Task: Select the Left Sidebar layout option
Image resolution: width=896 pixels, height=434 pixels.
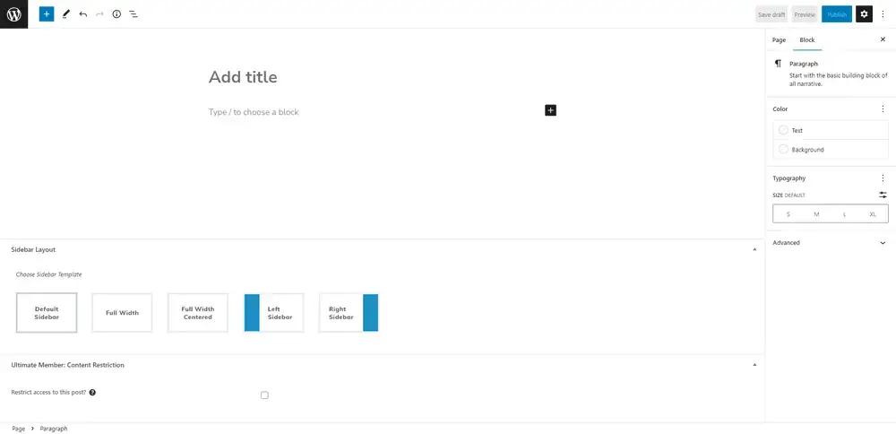Action: coord(274,313)
